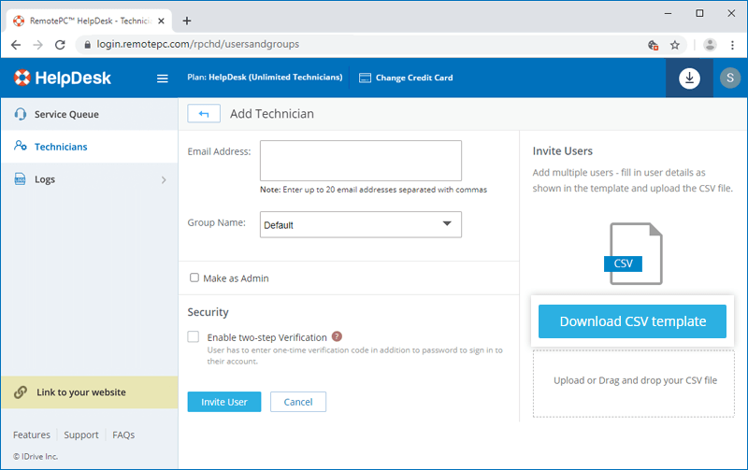748x470 pixels.
Task: Click the Invite User button
Action: pyautogui.click(x=224, y=402)
